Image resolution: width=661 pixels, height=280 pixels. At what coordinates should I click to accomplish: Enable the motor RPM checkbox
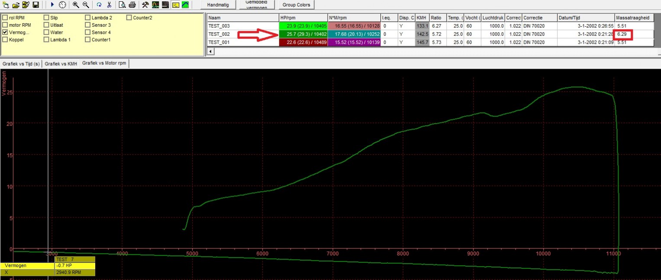pyautogui.click(x=5, y=25)
